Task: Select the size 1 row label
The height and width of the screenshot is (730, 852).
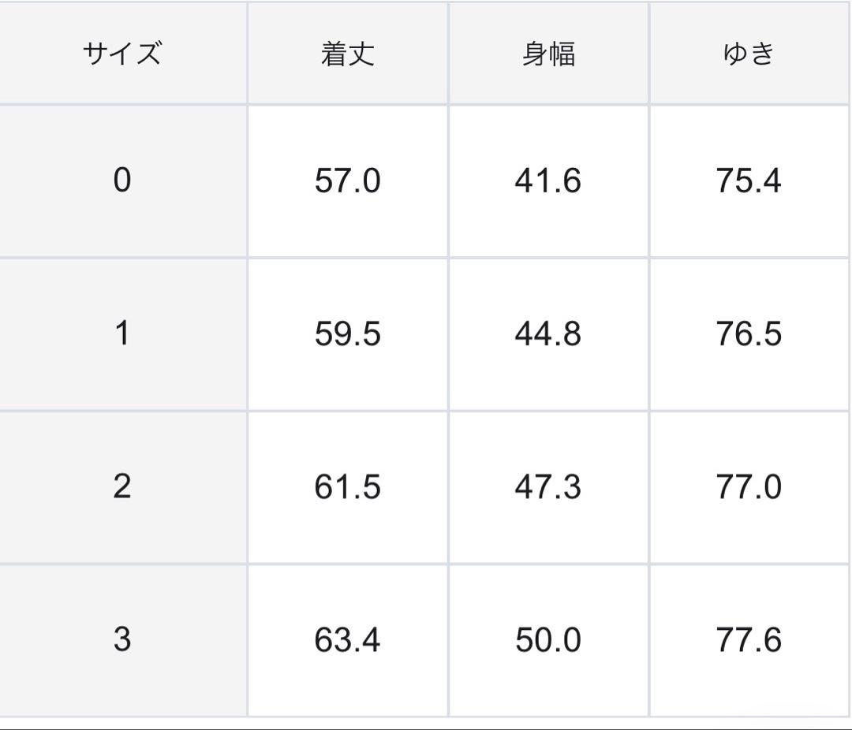Action: pyautogui.click(x=122, y=333)
